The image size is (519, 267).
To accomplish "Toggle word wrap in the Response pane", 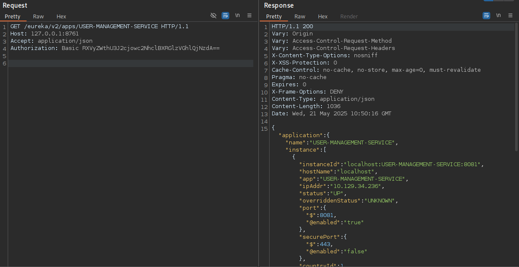I will [x=486, y=16].
